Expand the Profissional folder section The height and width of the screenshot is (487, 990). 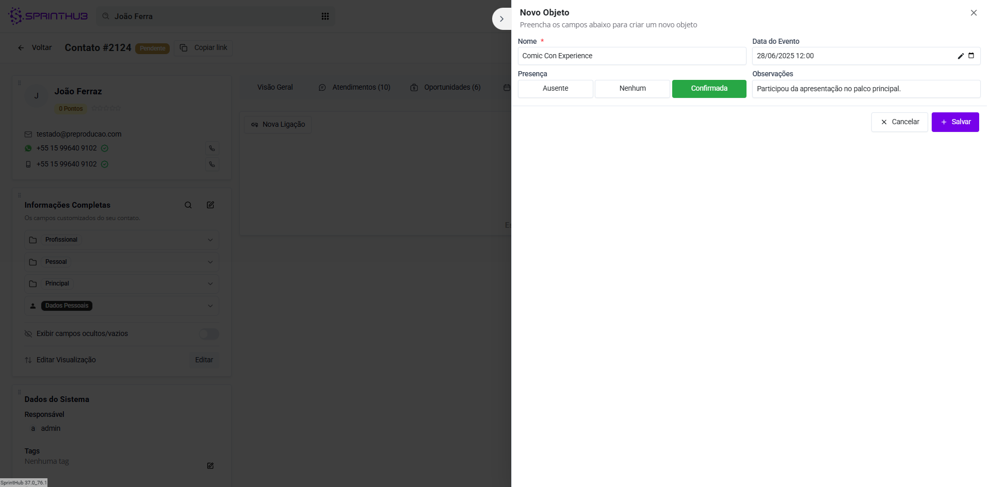point(122,240)
